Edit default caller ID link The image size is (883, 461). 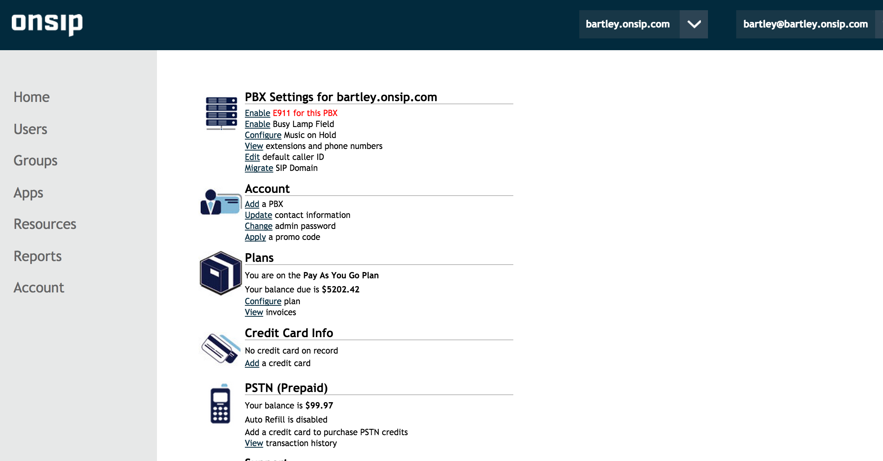pos(252,157)
